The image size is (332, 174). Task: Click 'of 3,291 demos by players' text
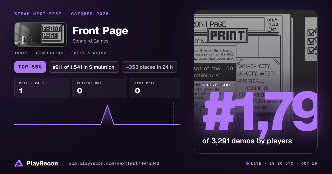tap(247, 141)
